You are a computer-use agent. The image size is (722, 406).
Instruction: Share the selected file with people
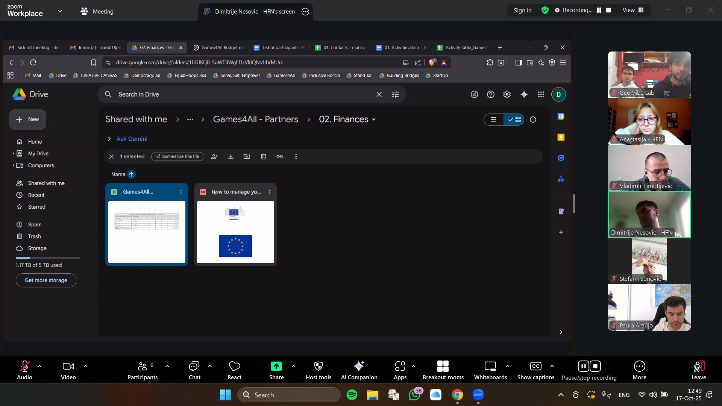(x=214, y=156)
